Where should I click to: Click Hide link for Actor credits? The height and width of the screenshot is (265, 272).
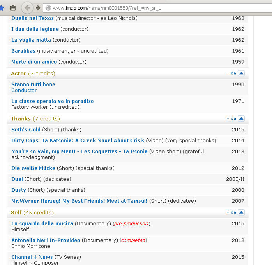231,73
